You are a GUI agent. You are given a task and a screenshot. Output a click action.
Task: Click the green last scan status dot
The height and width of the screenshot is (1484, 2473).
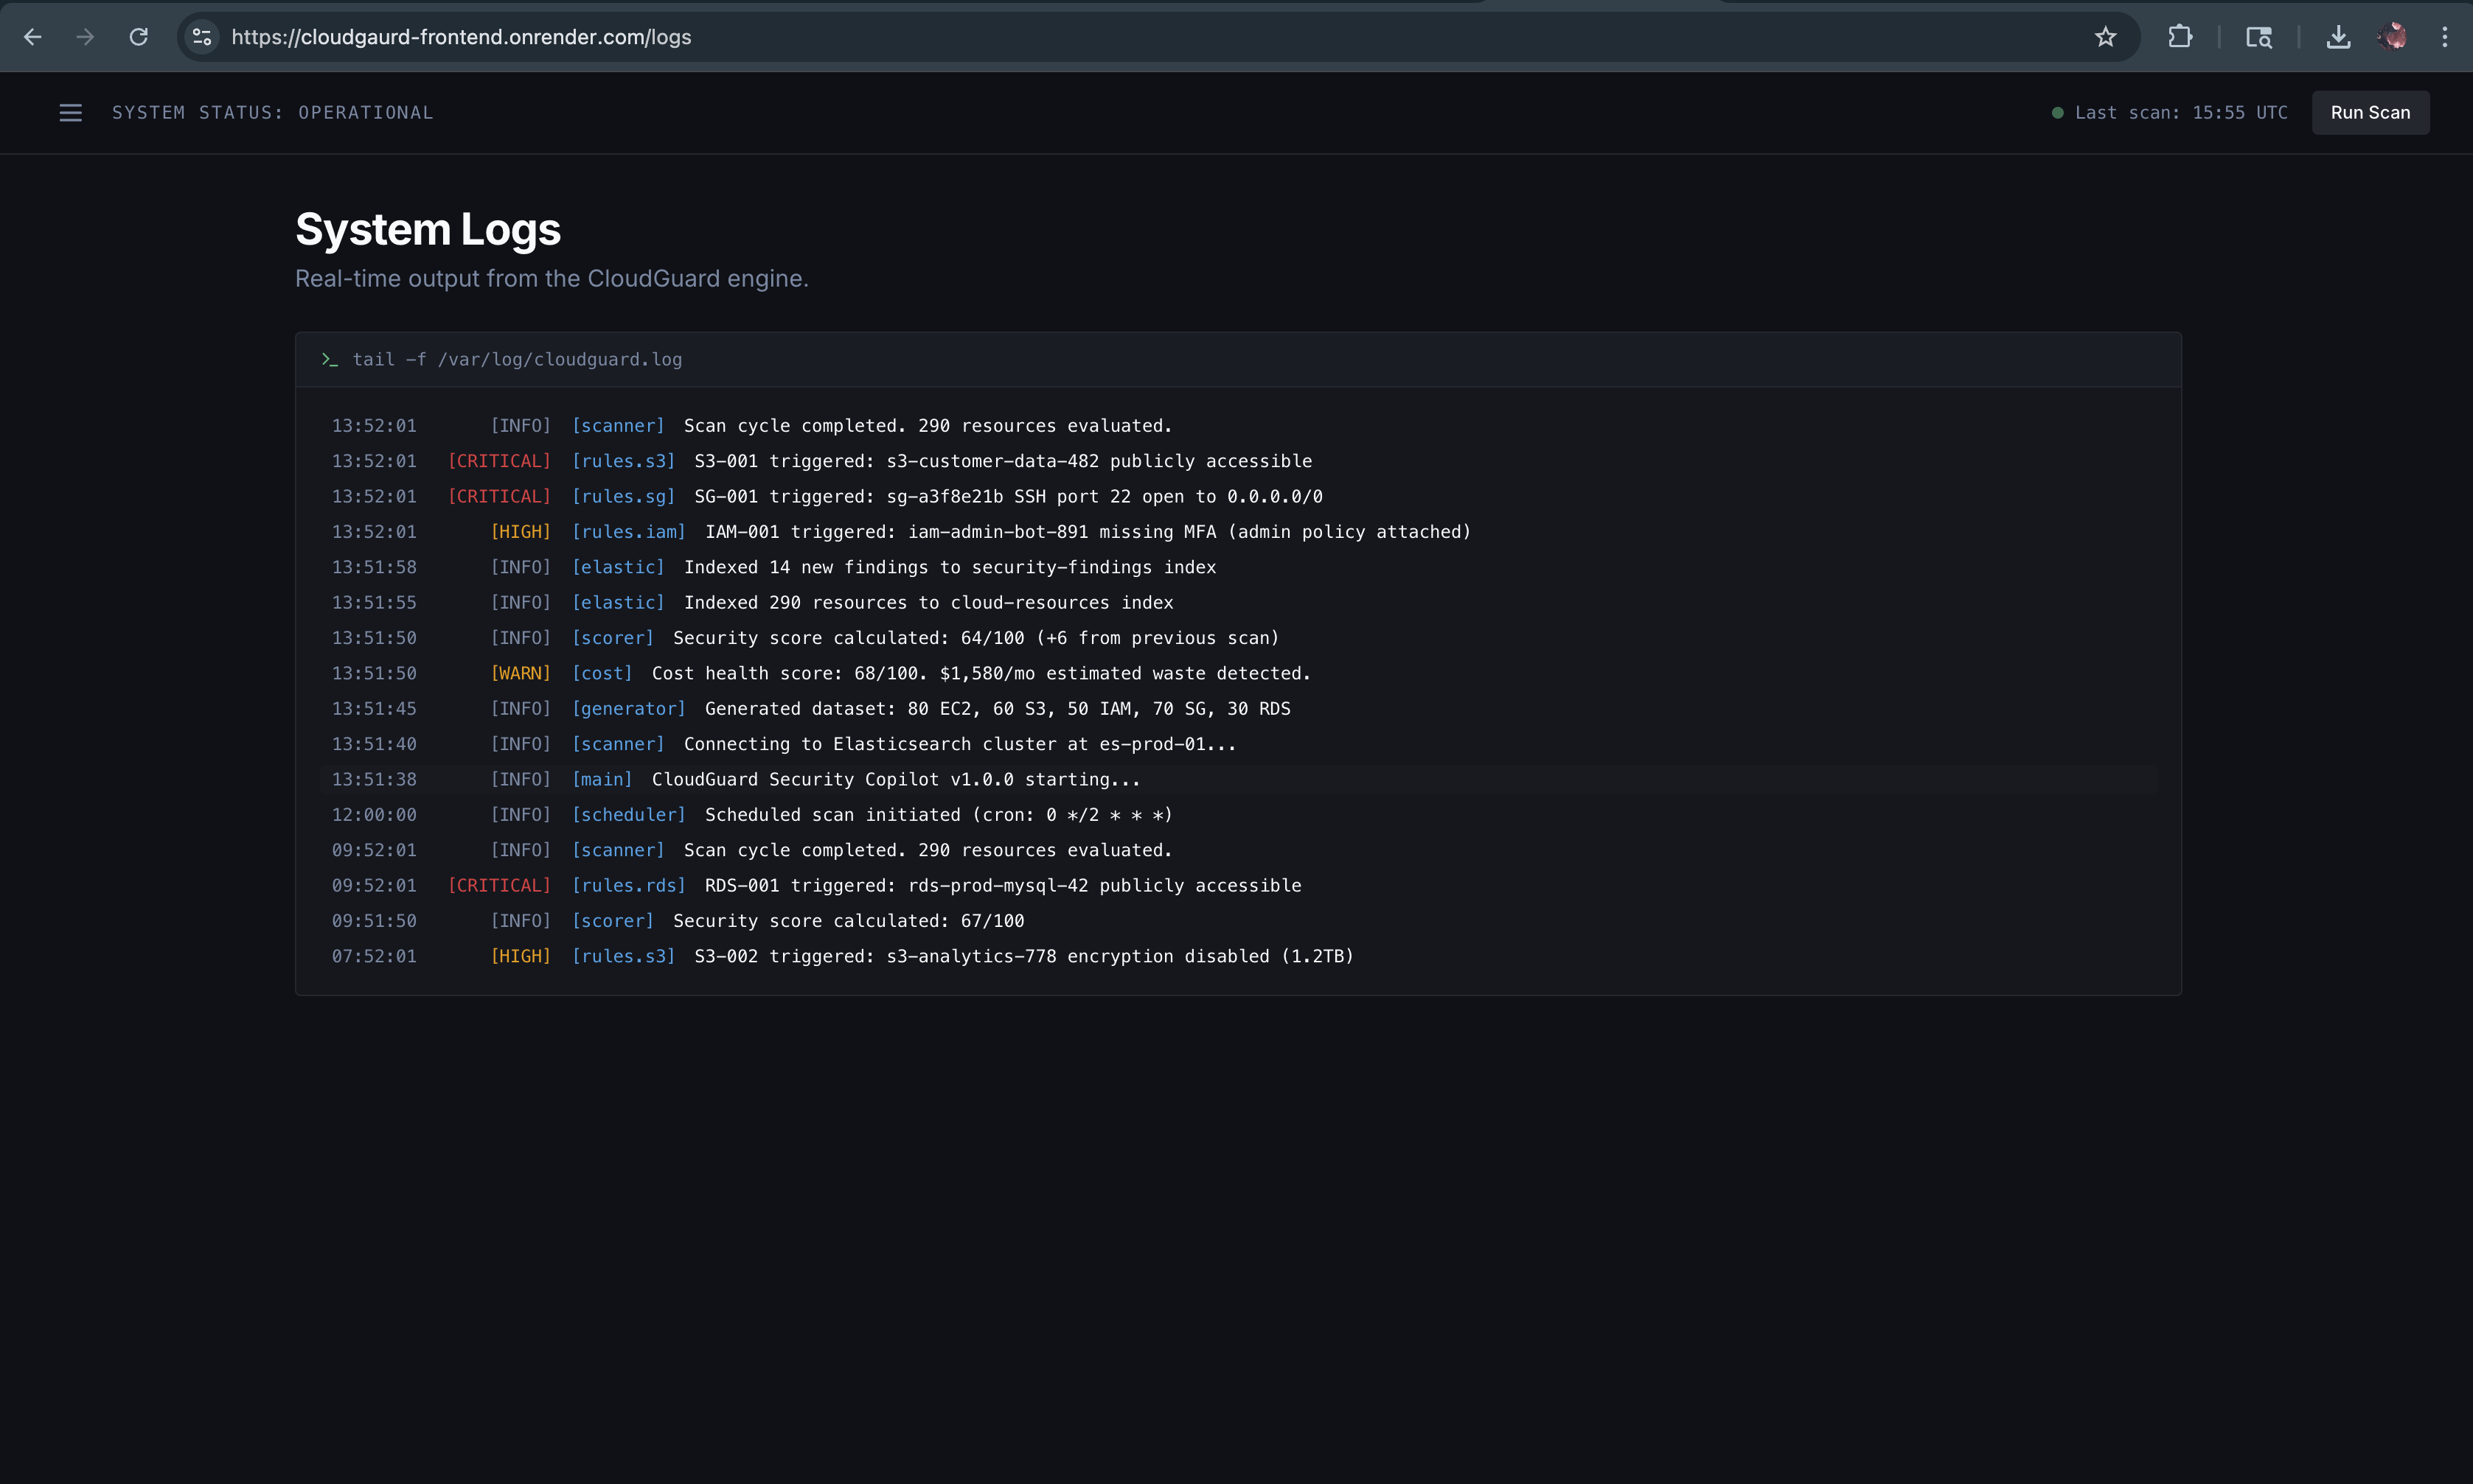tap(2057, 113)
